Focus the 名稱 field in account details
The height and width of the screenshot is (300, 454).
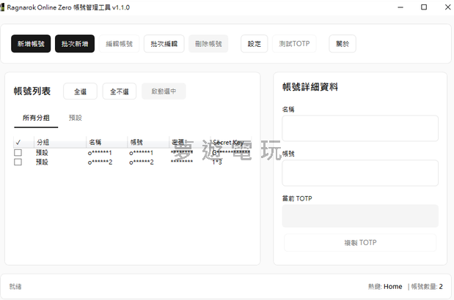359,128
